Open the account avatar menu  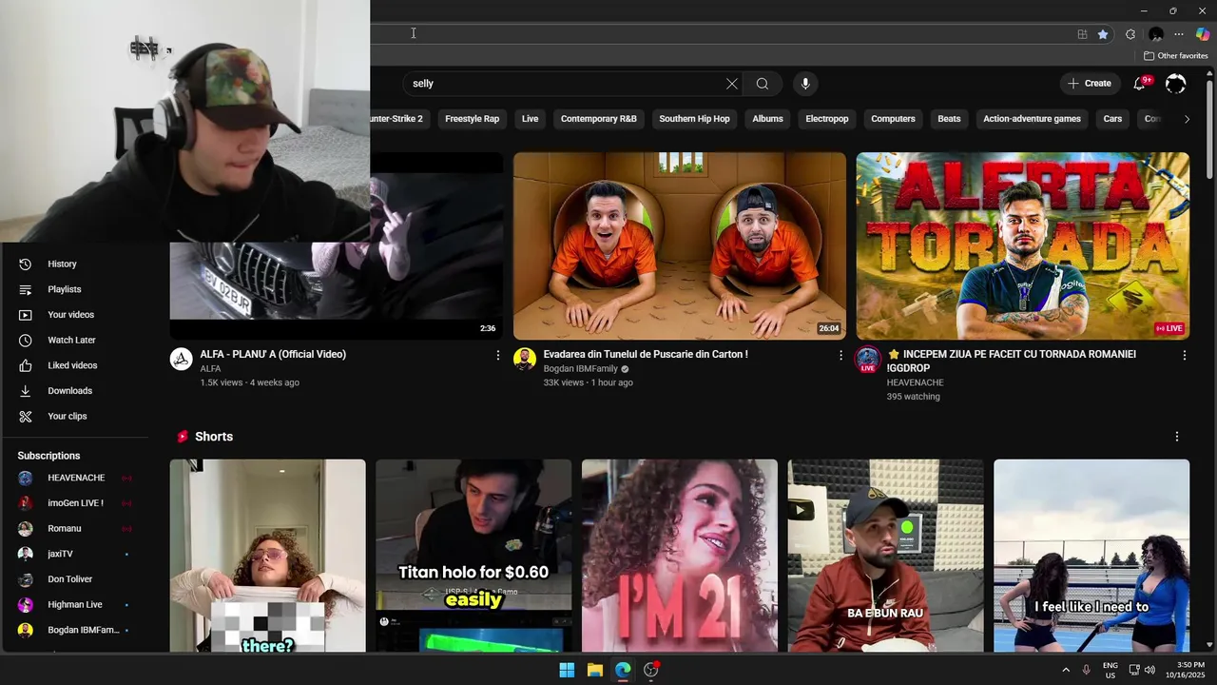pyautogui.click(x=1176, y=84)
